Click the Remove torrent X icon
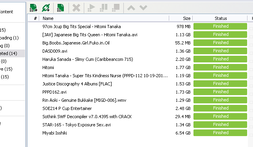Viewport: 253px width, 147px height. click(76, 8)
